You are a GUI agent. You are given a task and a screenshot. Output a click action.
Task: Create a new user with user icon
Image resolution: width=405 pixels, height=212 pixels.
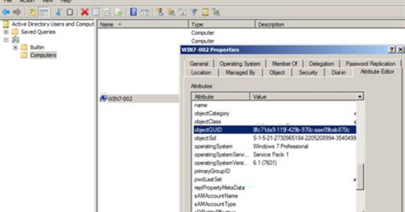(160, 12)
